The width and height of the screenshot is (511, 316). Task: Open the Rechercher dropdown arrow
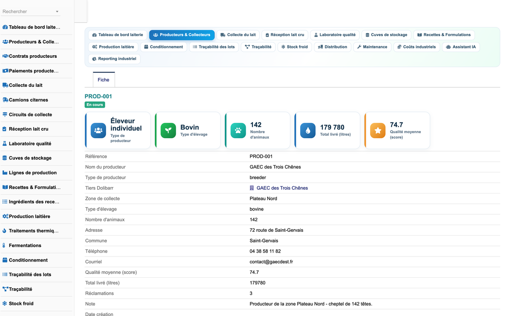pyautogui.click(x=57, y=11)
